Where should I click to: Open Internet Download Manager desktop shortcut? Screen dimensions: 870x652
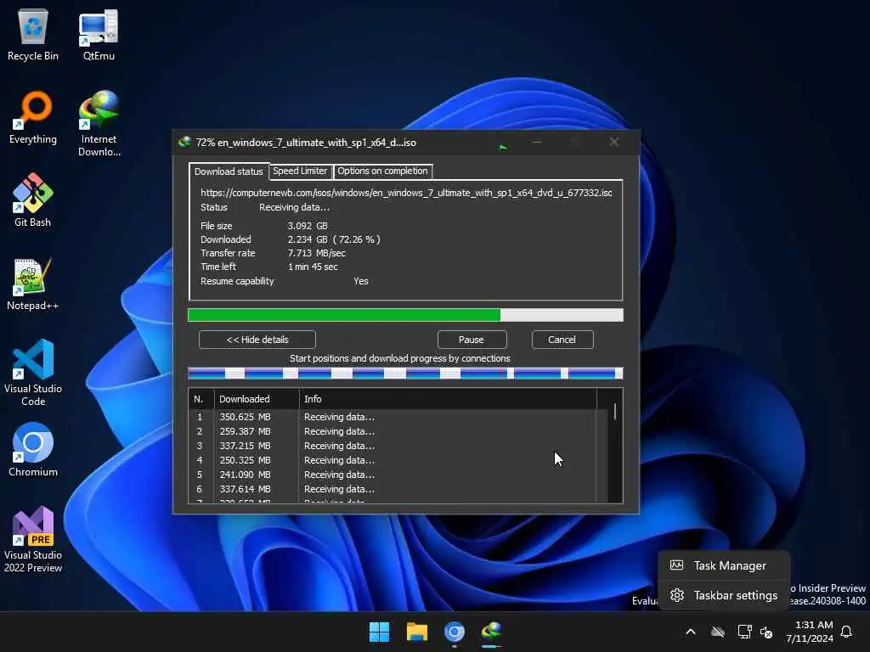(99, 123)
